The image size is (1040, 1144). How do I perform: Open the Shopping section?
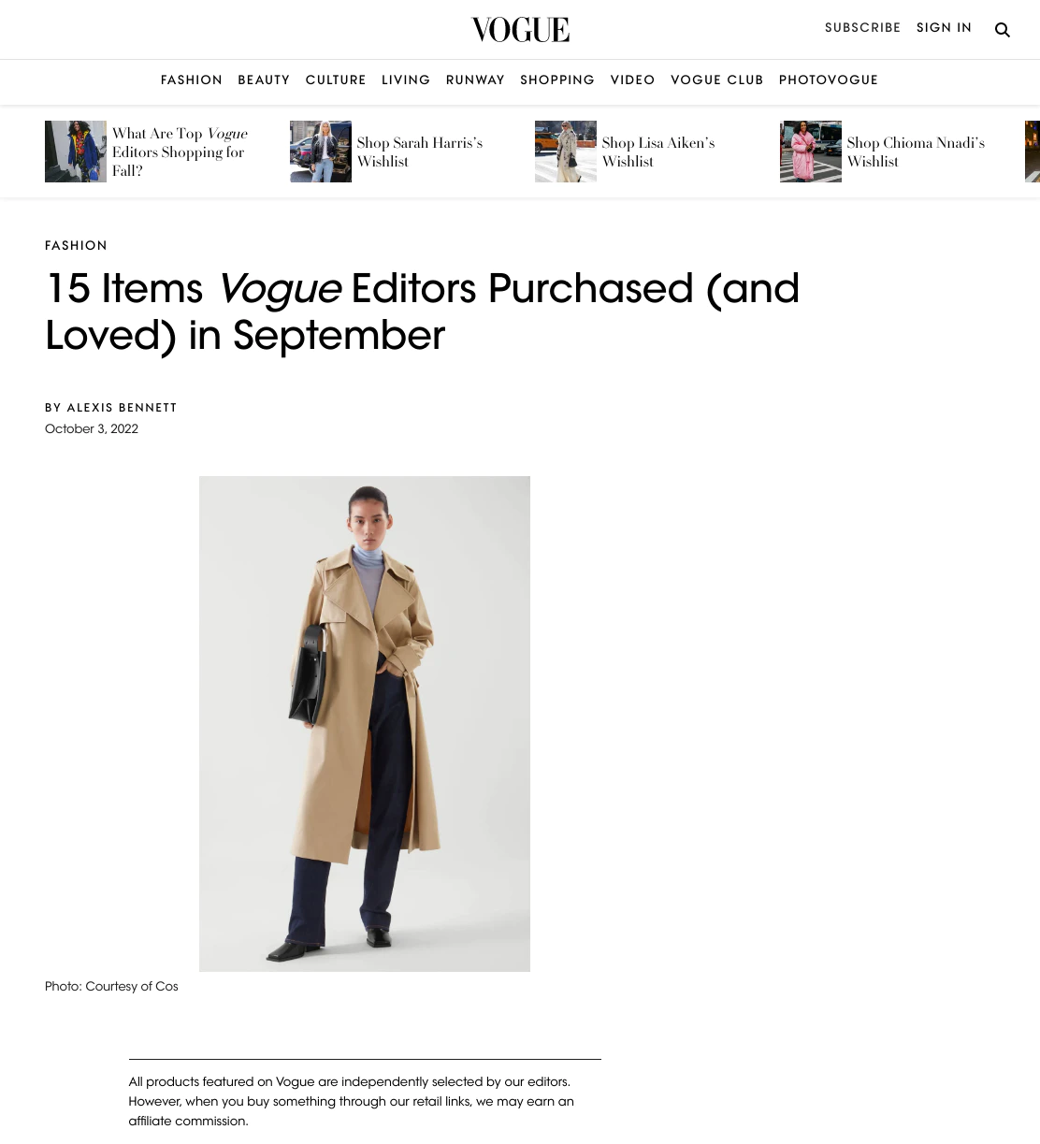click(557, 80)
